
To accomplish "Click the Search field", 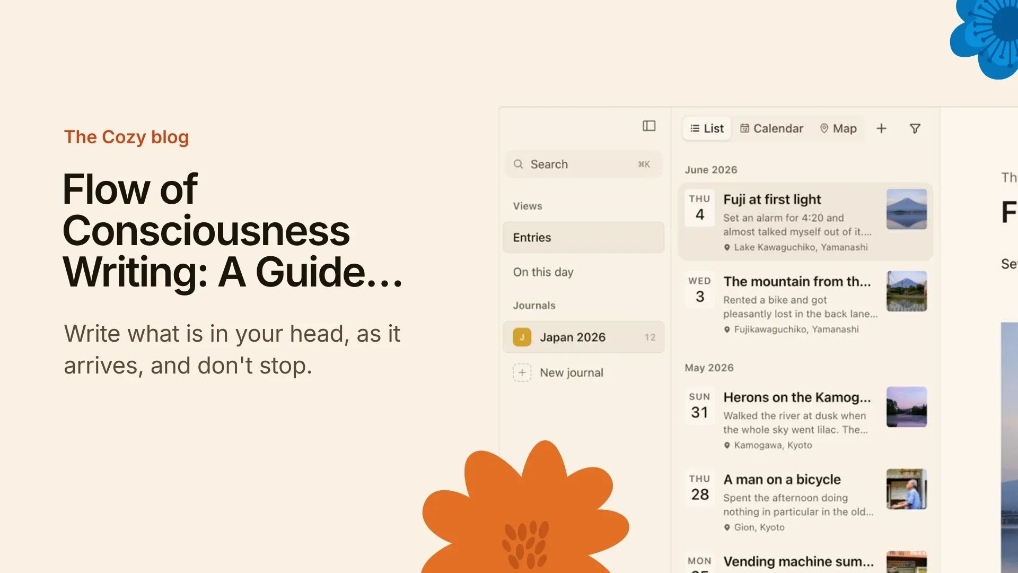I will pyautogui.click(x=583, y=164).
